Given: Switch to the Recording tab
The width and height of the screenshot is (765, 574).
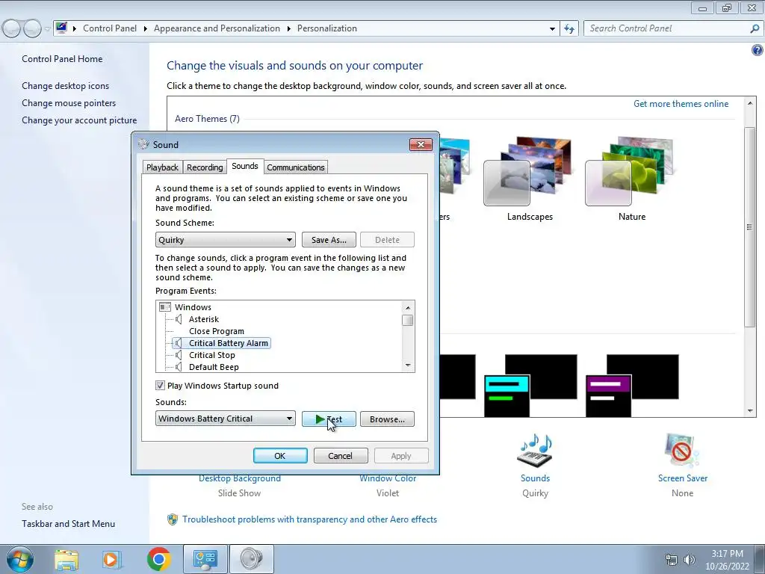Looking at the screenshot, I should tap(205, 167).
